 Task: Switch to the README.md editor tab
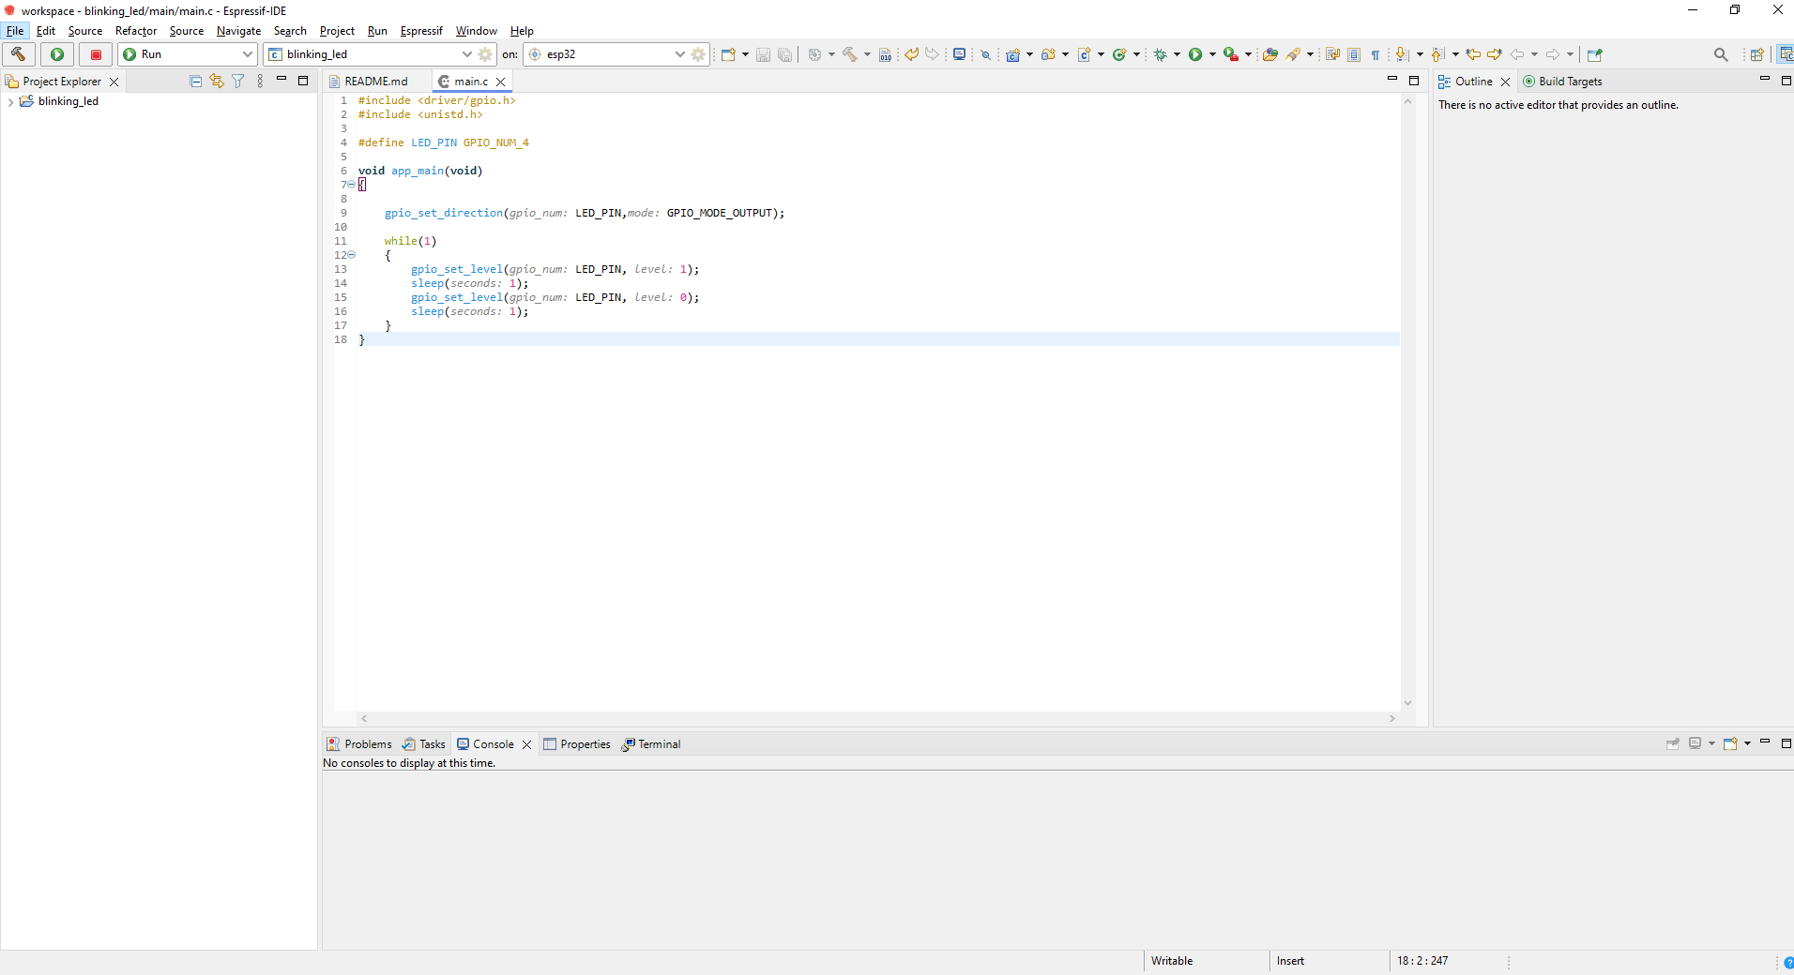(375, 82)
